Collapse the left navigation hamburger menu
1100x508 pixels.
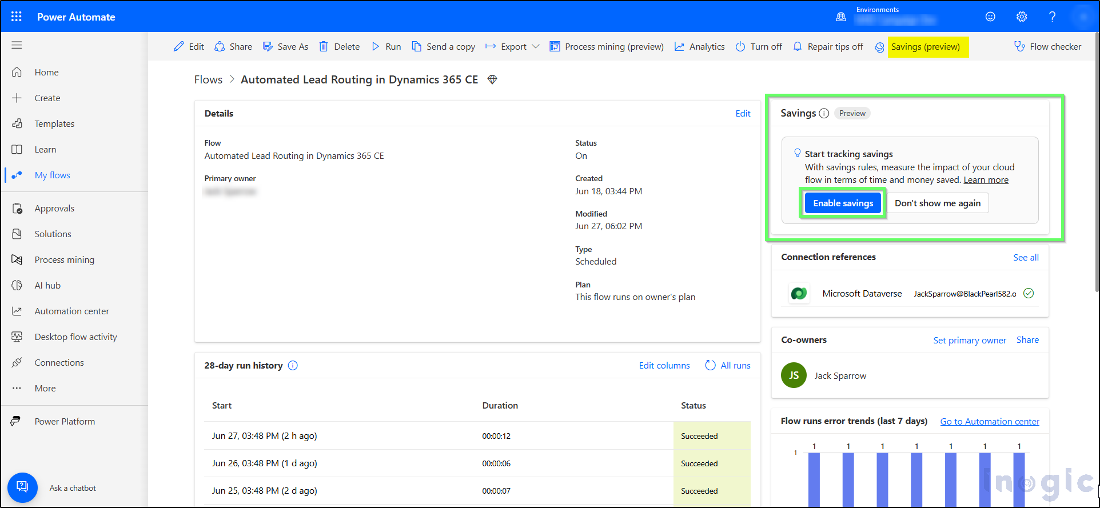17,45
